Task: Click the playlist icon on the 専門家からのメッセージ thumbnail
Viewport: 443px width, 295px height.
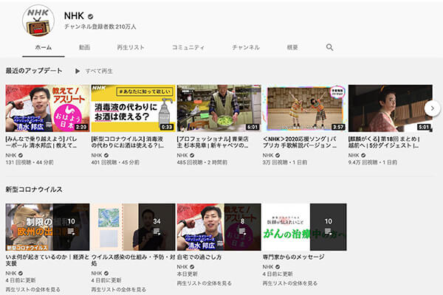Action: click(329, 232)
